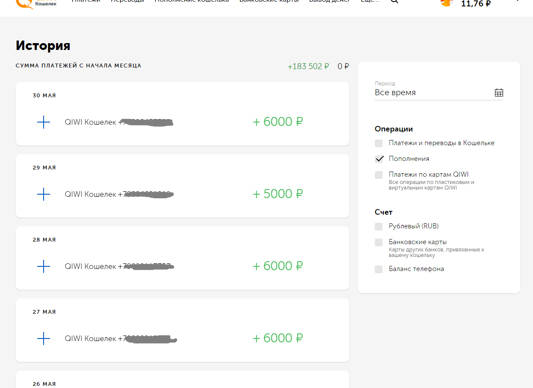Click the plus icon on 28 мая entry
This screenshot has width=533, height=388.
[44, 267]
